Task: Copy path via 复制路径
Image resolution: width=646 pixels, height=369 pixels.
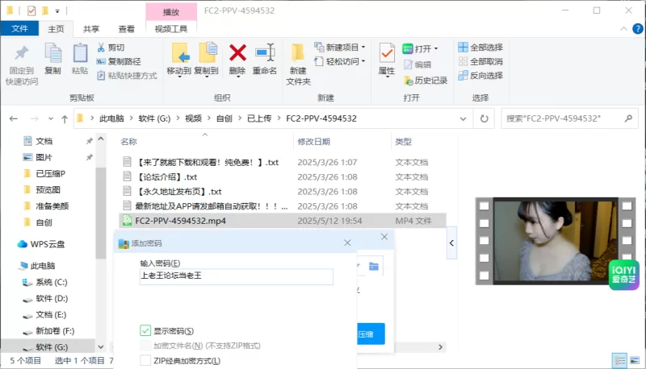Action: click(119, 62)
